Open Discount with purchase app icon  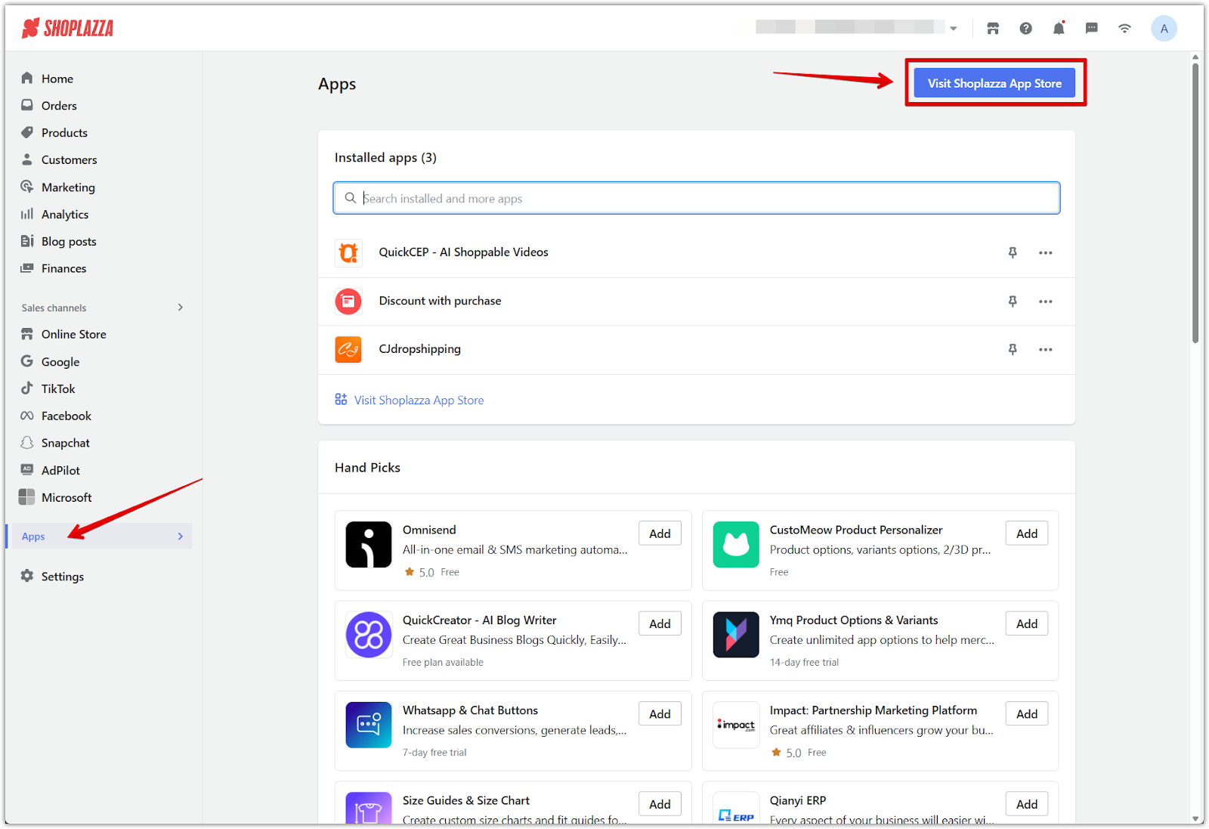[x=348, y=302]
